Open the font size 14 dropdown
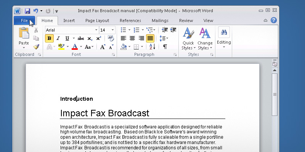Image resolution: width=305 pixels, height=152 pixels. pyautogui.click(x=112, y=30)
